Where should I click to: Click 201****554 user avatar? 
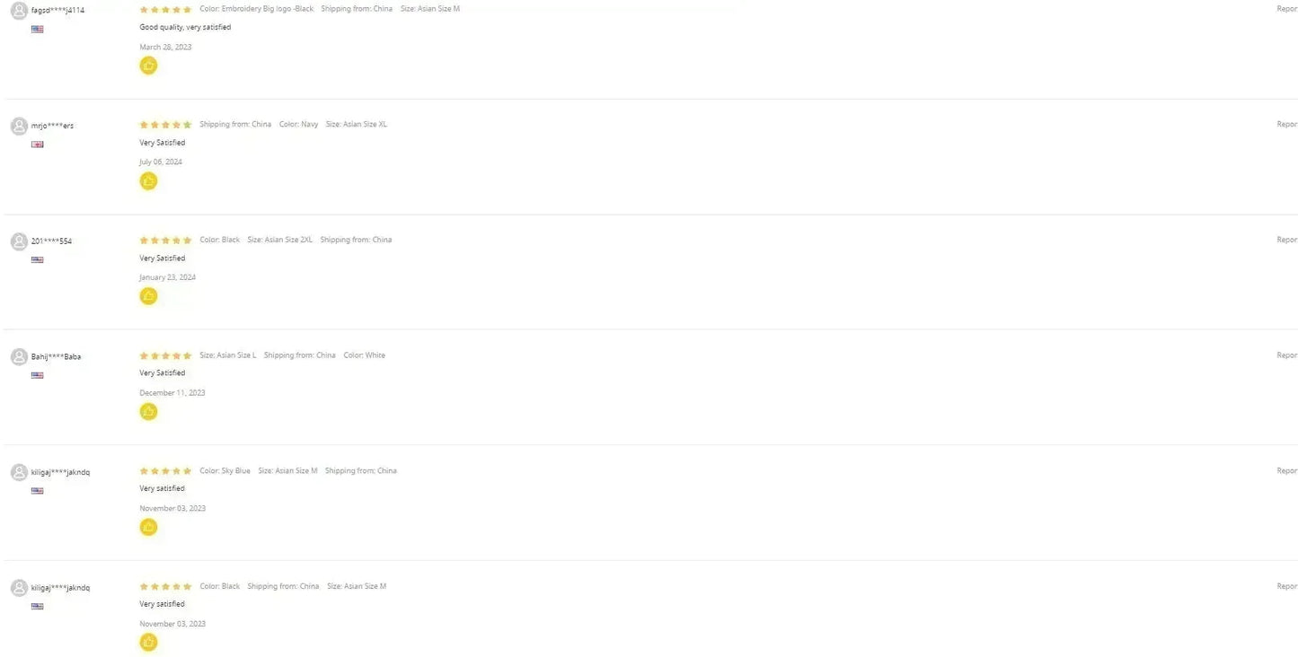click(x=19, y=241)
